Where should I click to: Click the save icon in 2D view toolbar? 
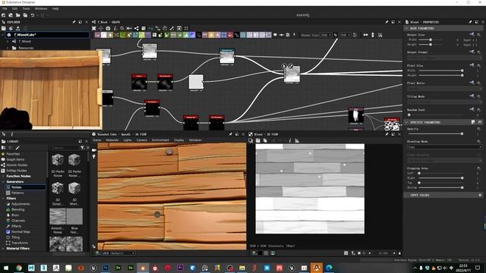(x=258, y=140)
